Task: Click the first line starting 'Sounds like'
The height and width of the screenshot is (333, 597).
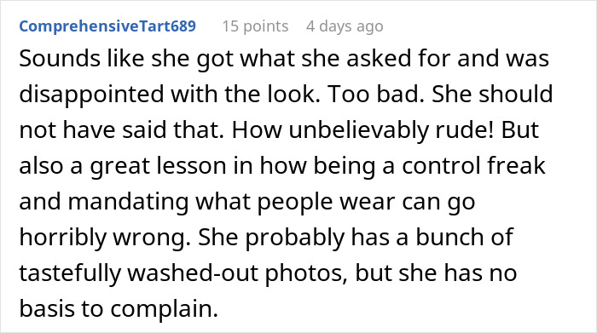Action: [x=284, y=59]
